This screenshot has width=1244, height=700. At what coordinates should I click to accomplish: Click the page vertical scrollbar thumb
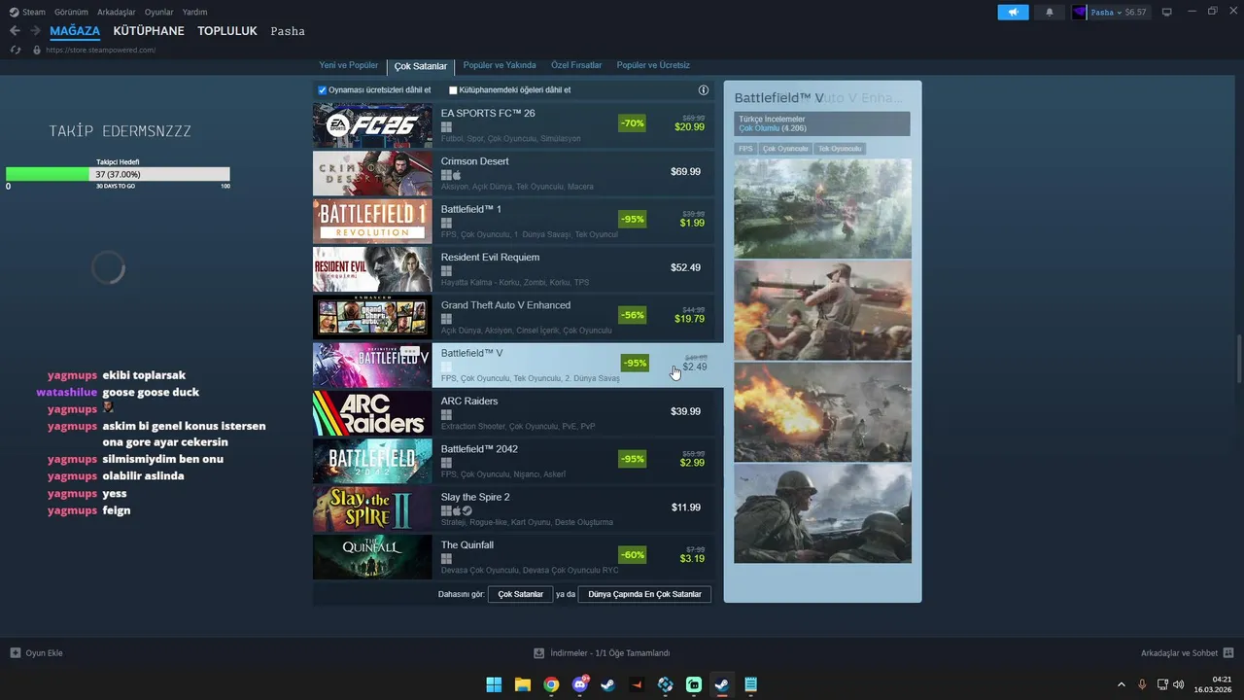pyautogui.click(x=1239, y=361)
